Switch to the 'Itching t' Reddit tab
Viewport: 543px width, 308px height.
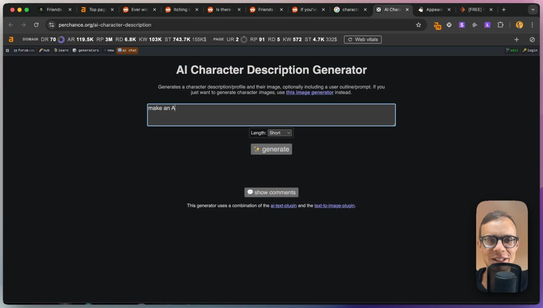182,10
